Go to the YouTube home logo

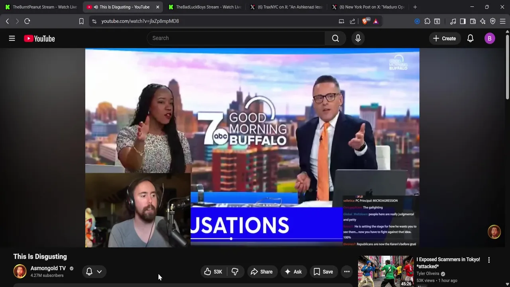point(39,39)
